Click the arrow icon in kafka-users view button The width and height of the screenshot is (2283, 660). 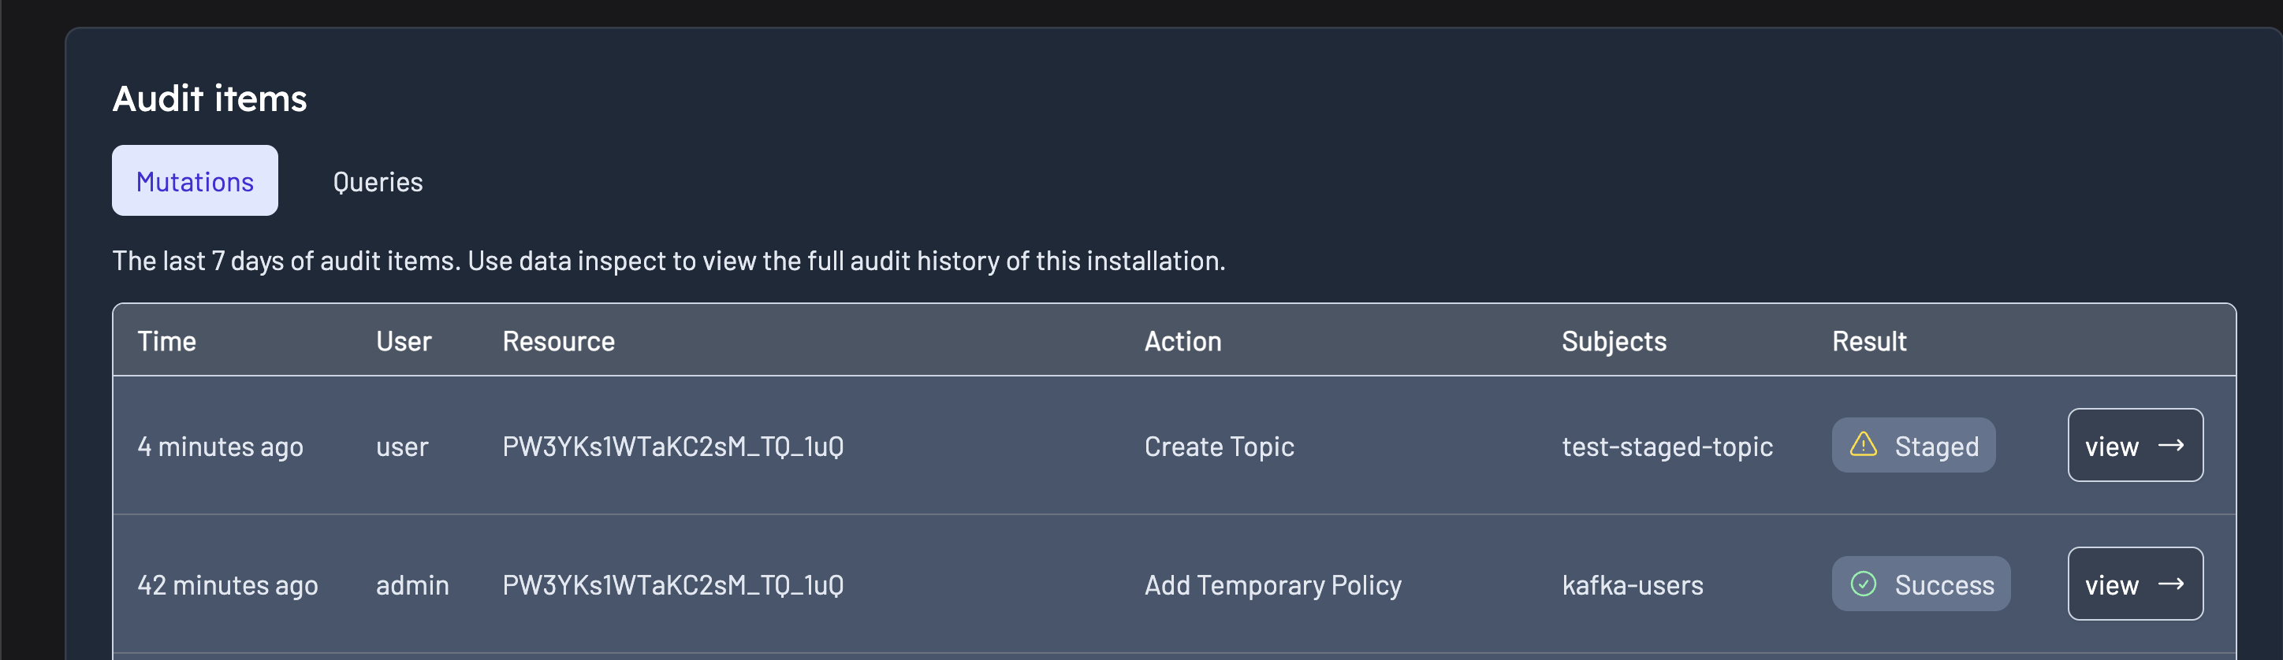tap(2170, 584)
